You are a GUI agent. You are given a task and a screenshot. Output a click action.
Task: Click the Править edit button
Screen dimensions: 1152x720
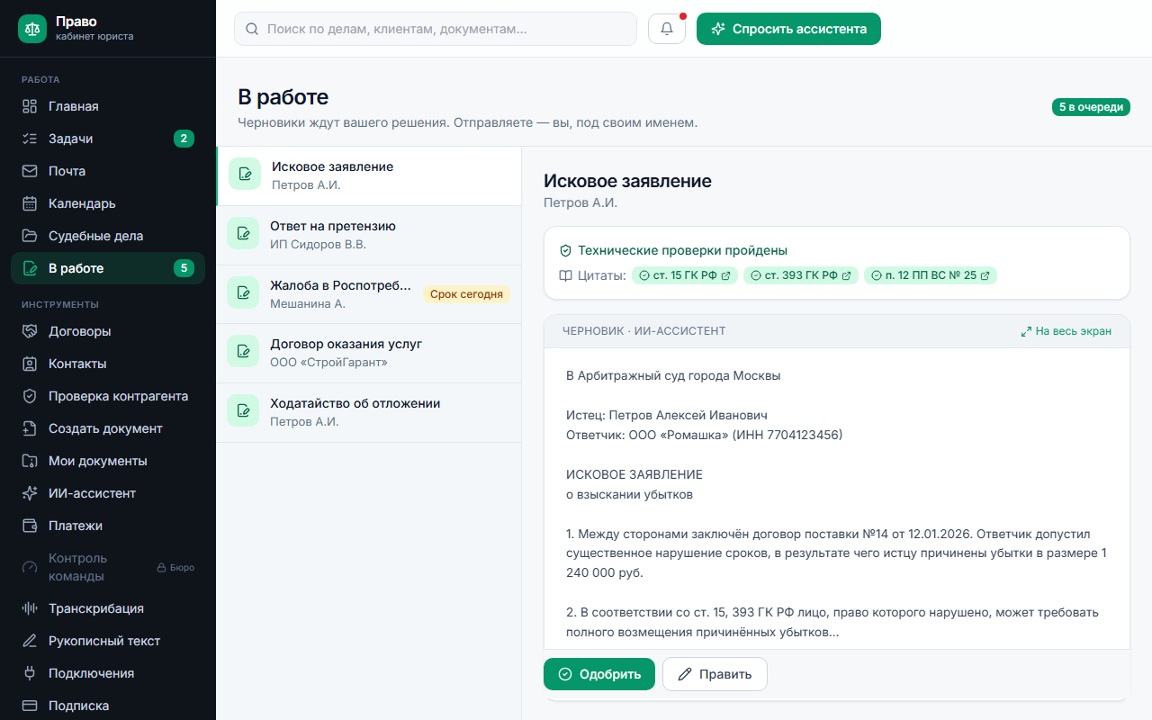pos(715,674)
